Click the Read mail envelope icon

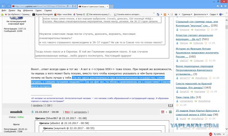coord(172,14)
